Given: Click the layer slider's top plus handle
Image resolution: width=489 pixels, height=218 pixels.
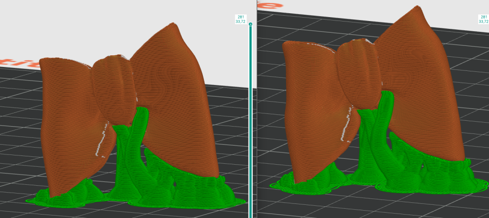Looking at the screenshot, I should pos(250,24).
